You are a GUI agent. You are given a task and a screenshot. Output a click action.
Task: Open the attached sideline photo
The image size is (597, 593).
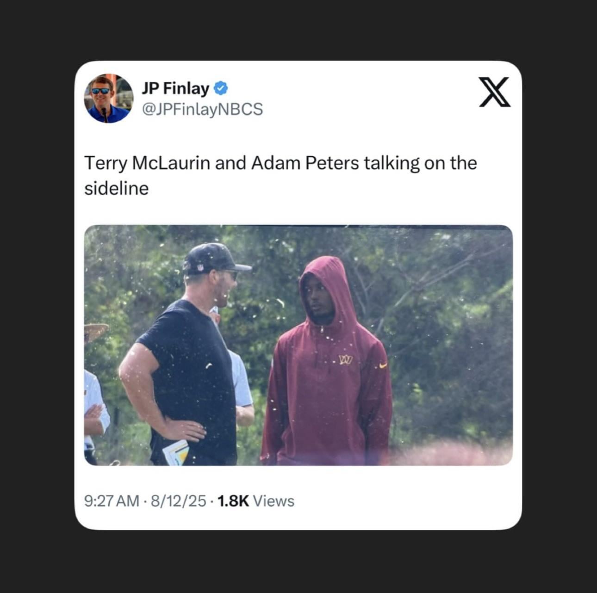tap(298, 345)
